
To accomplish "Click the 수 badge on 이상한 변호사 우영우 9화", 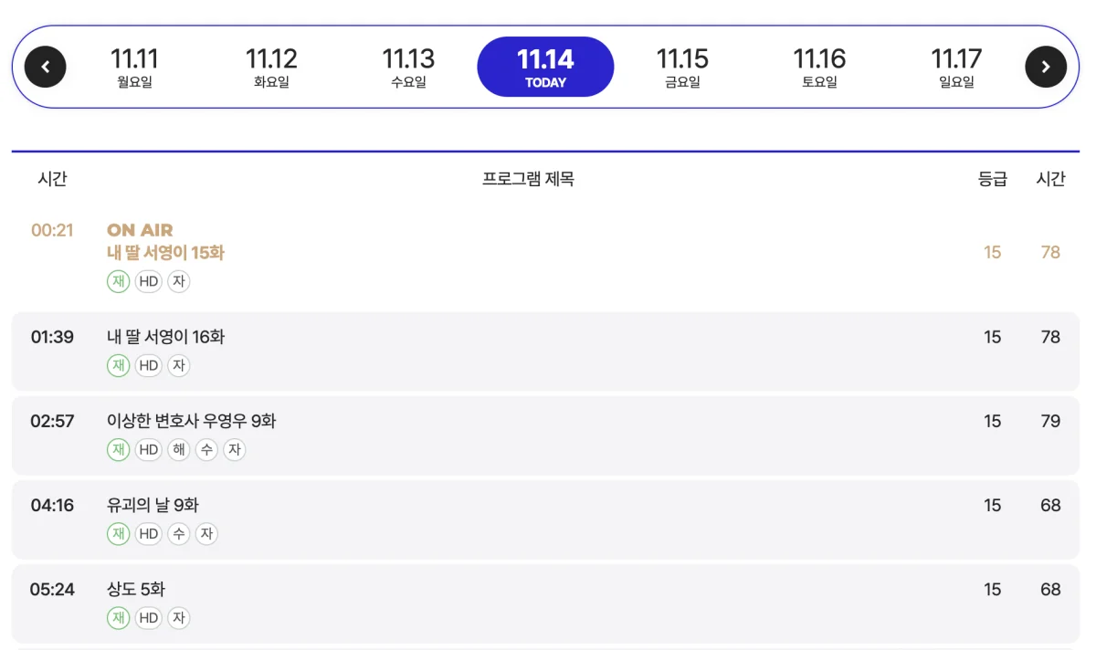I will (206, 449).
